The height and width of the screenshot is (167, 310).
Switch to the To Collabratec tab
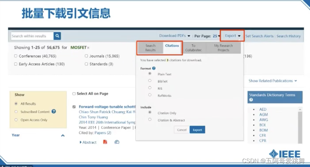tap(193, 48)
